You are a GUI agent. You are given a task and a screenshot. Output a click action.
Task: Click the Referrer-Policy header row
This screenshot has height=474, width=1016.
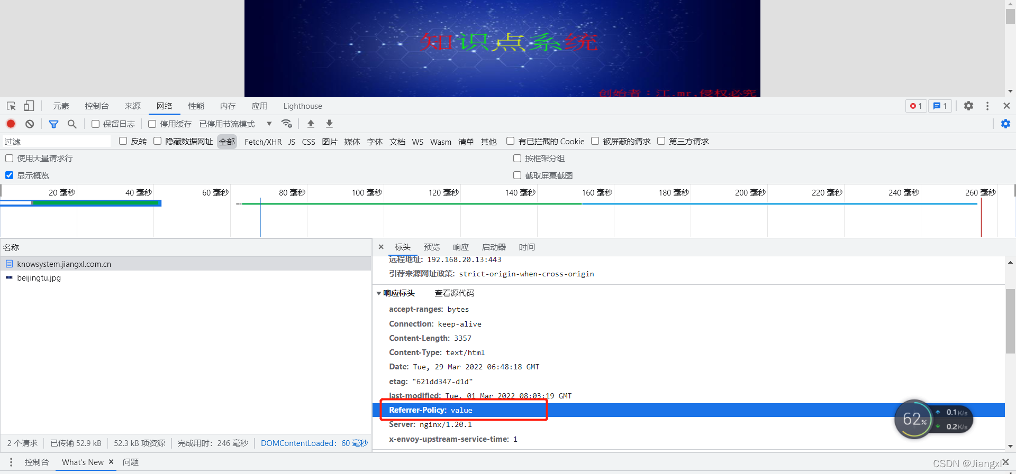tap(688, 410)
